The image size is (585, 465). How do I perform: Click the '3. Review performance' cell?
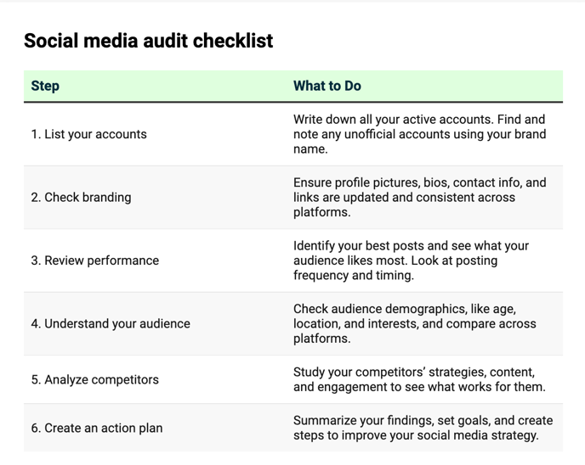click(x=94, y=261)
